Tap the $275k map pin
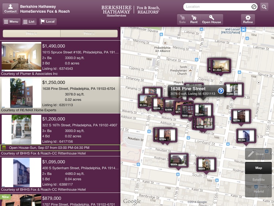This screenshot has height=206, width=274. [x=241, y=116]
